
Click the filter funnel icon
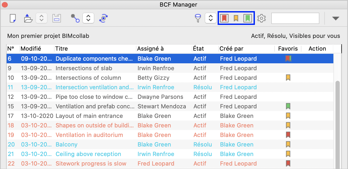click(198, 18)
